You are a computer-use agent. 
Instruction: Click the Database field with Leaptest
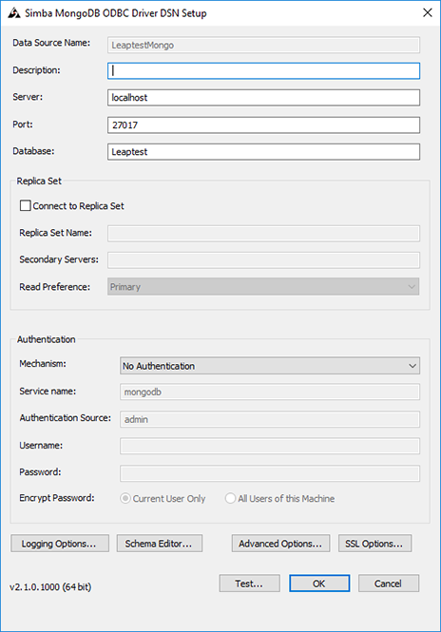tap(263, 152)
